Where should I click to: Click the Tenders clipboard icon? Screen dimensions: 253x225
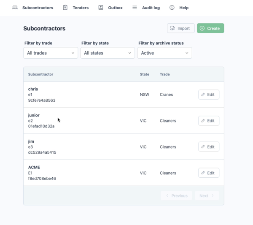click(65, 8)
